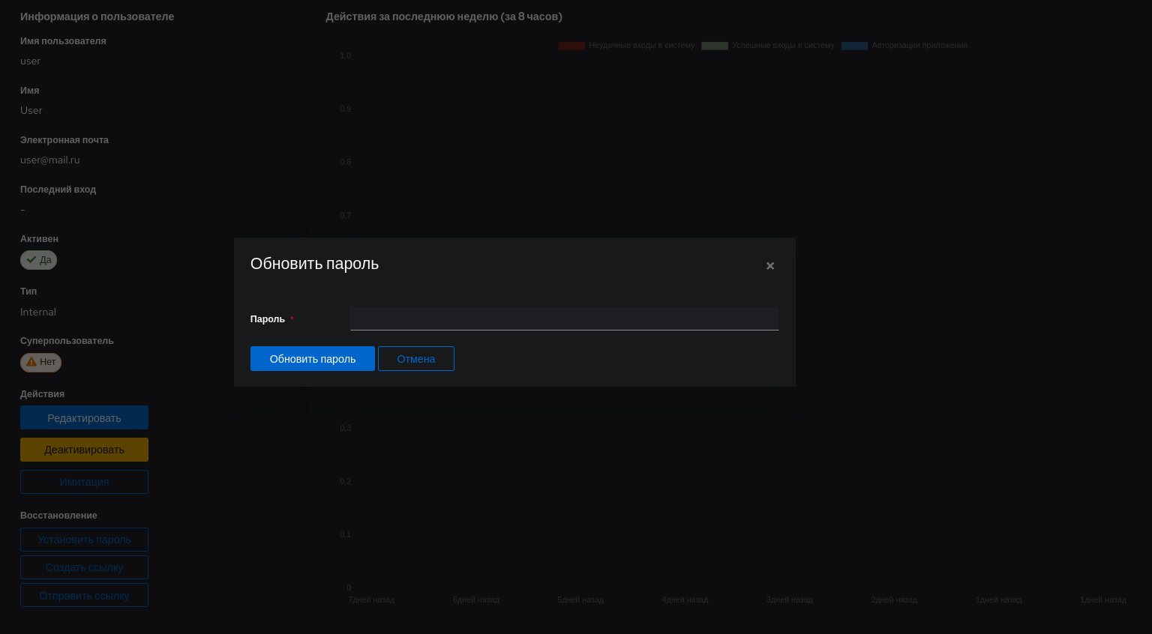Click the user@mail.ru email value
Viewport: 1152px width, 634px height.
(50, 160)
